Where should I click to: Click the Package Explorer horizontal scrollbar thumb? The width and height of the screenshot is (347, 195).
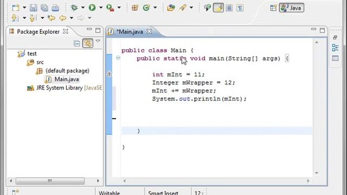click(x=50, y=181)
